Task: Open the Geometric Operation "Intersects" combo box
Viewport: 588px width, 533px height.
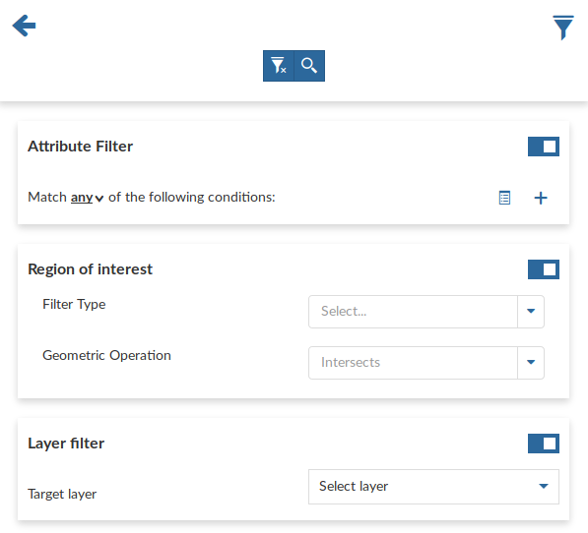Action: pos(426,363)
